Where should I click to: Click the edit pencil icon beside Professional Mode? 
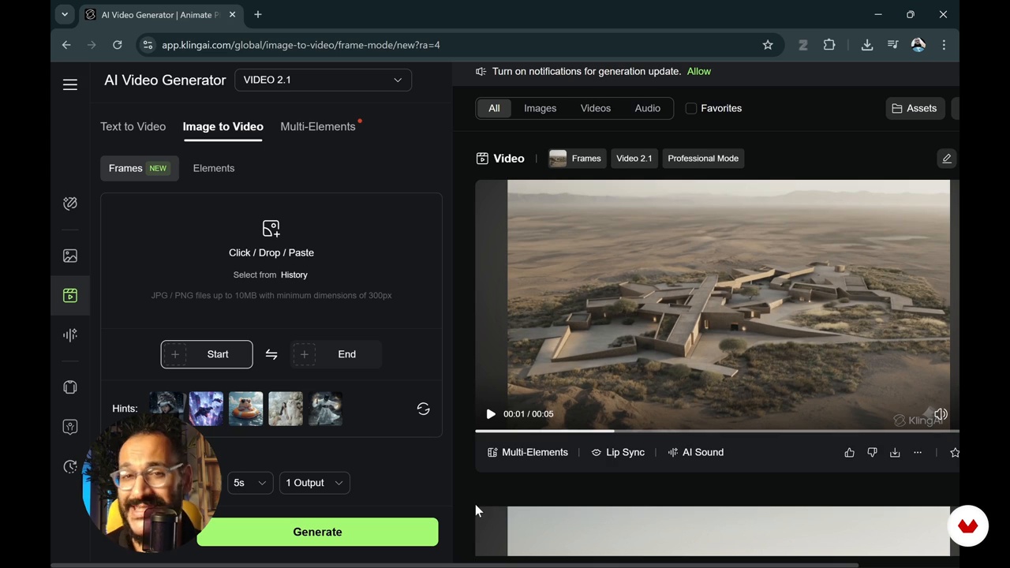947,159
